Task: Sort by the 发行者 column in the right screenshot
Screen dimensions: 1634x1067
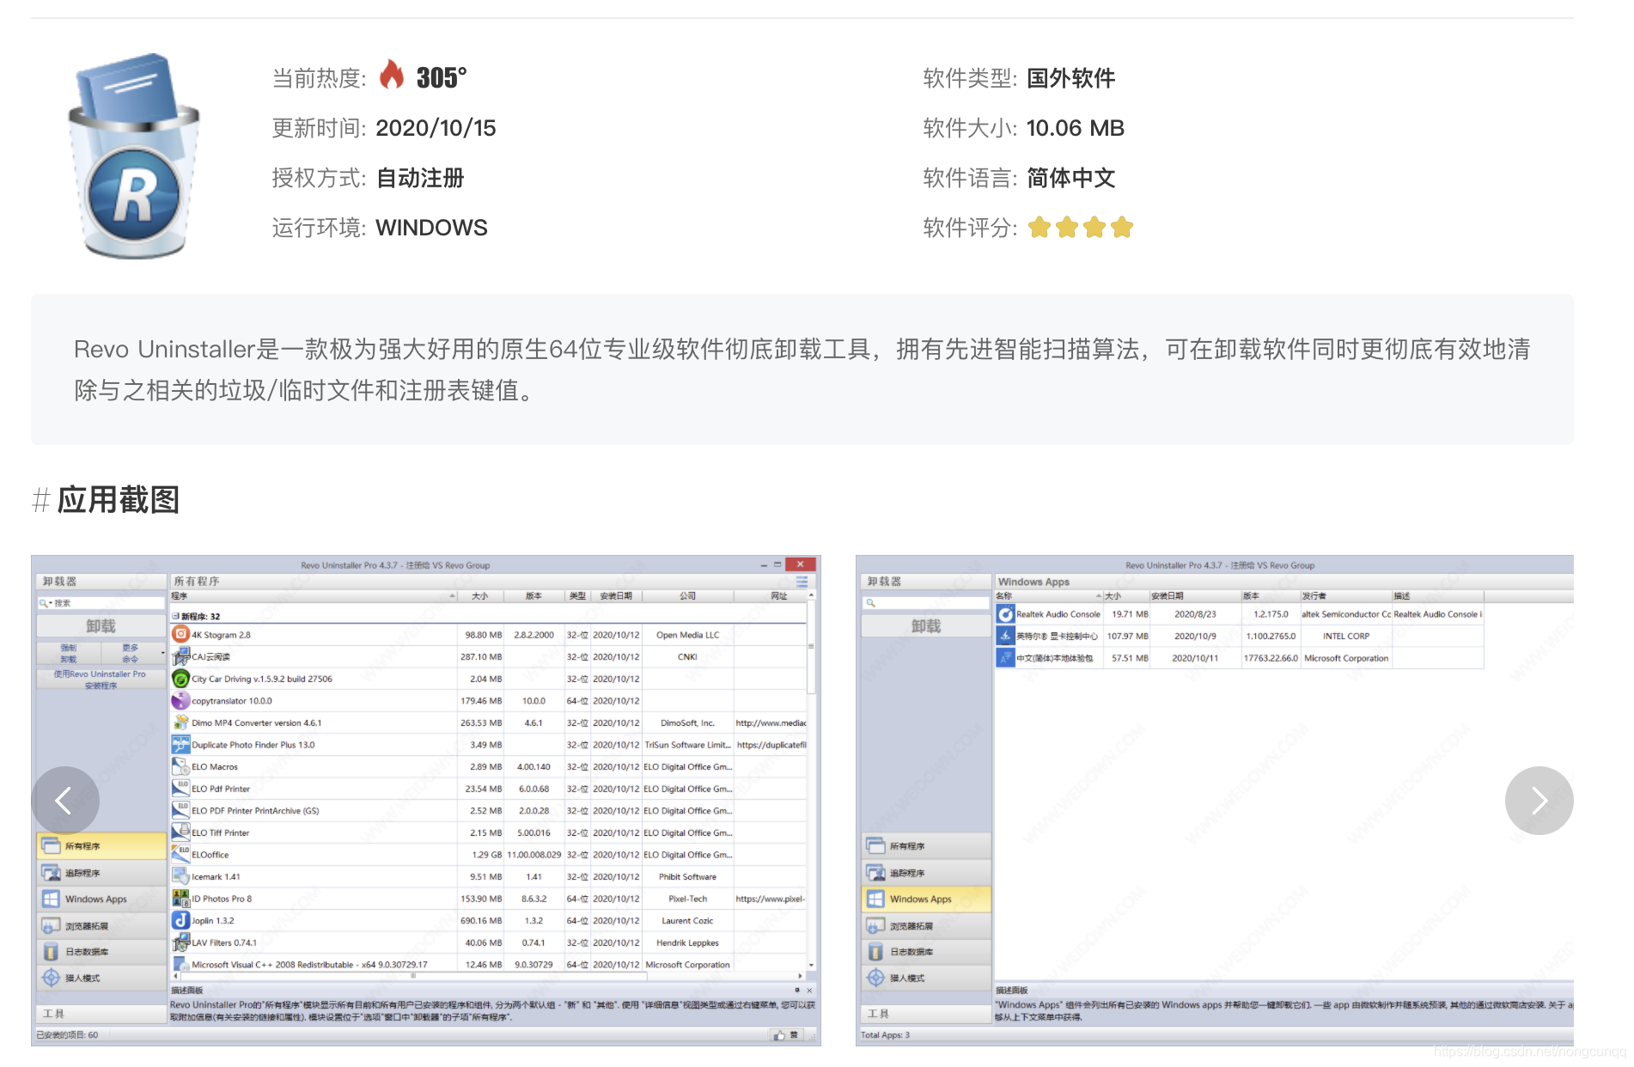Action: pyautogui.click(x=1345, y=595)
